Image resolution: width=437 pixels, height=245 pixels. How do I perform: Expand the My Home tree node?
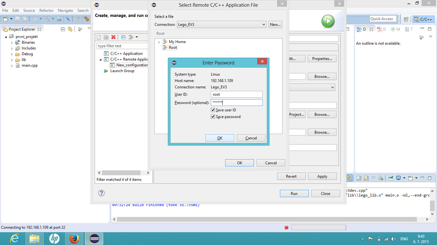click(x=159, y=42)
